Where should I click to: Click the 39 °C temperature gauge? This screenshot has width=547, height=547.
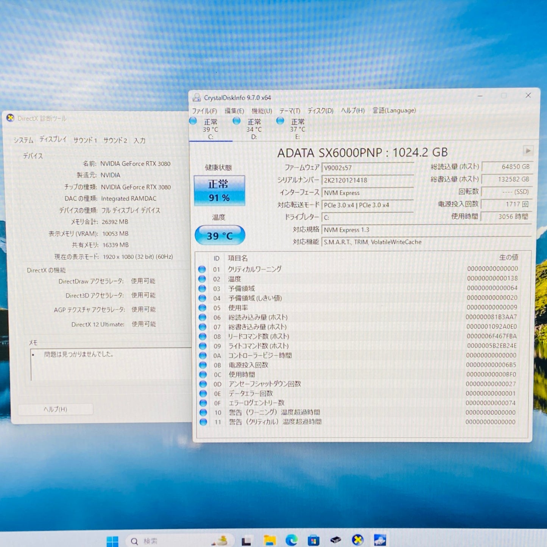(x=220, y=235)
